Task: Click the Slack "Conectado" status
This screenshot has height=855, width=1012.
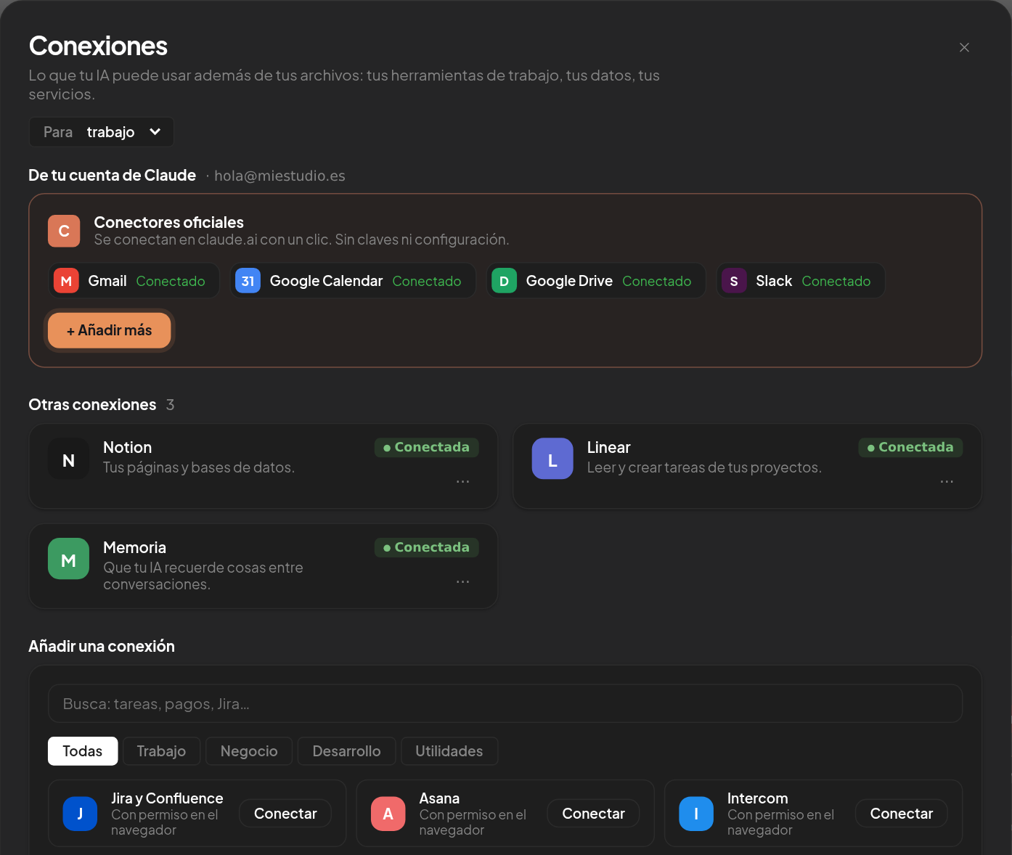Action: pos(836,281)
